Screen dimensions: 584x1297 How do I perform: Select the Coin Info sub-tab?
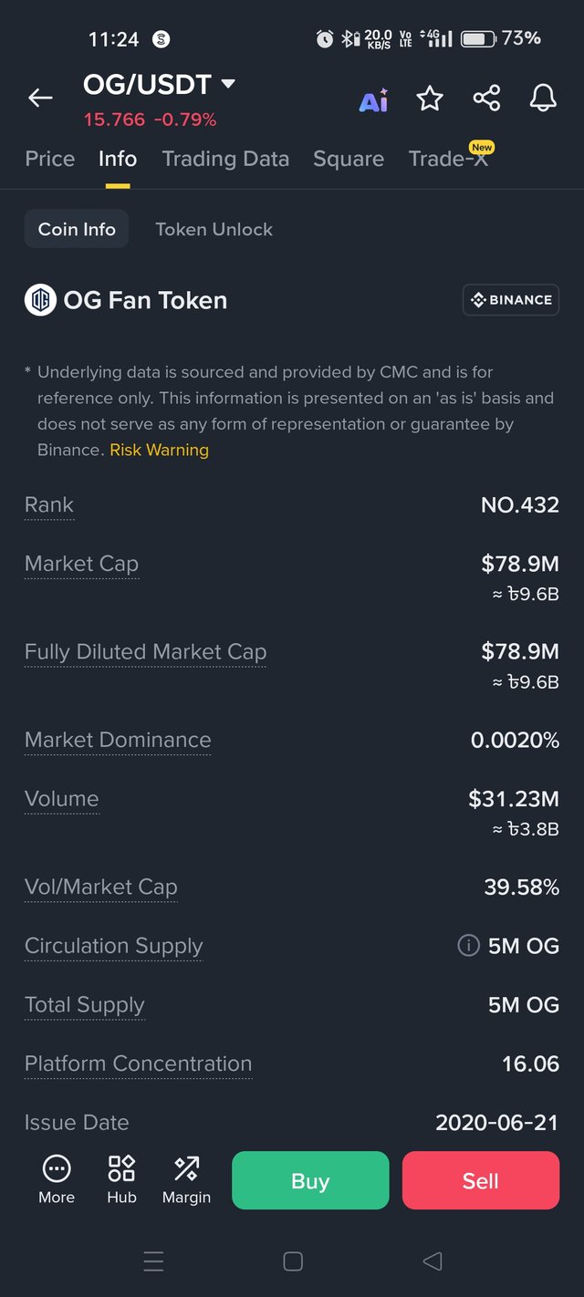pos(77,229)
